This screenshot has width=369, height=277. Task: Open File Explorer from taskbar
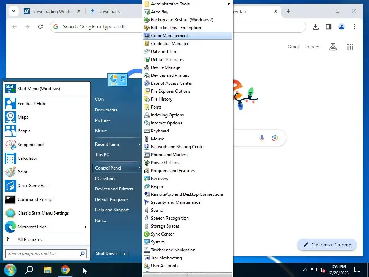point(47,270)
